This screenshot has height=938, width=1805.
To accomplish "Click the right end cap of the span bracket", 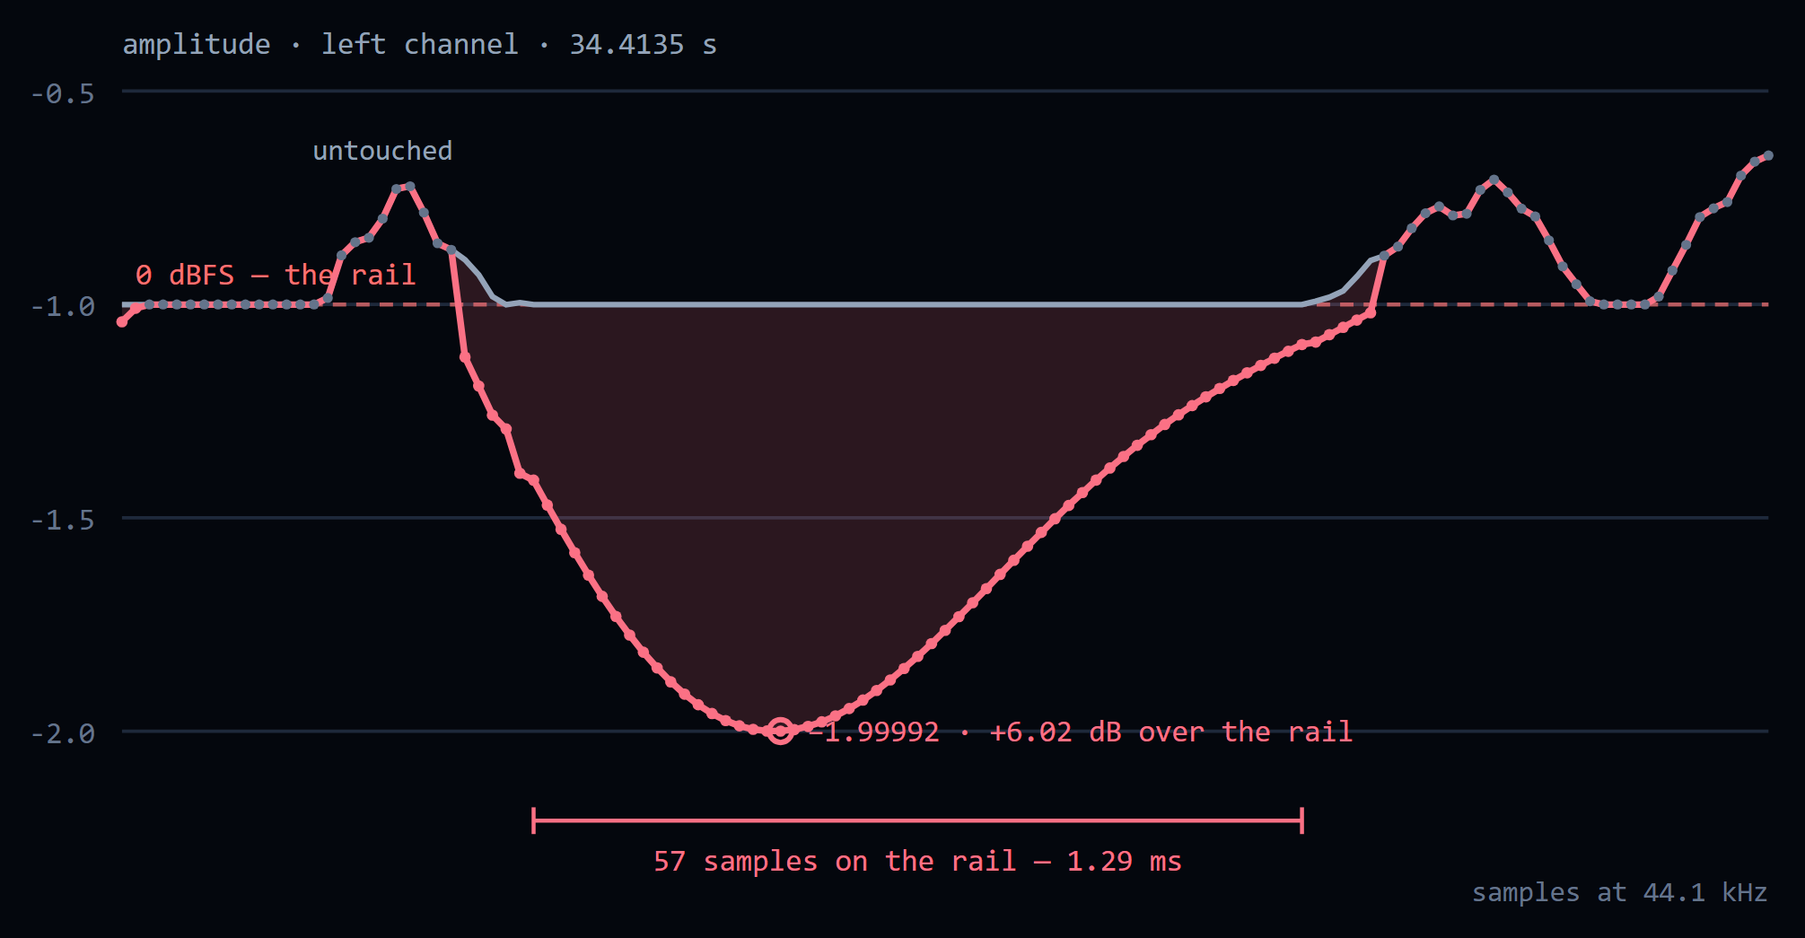I will click(1301, 820).
